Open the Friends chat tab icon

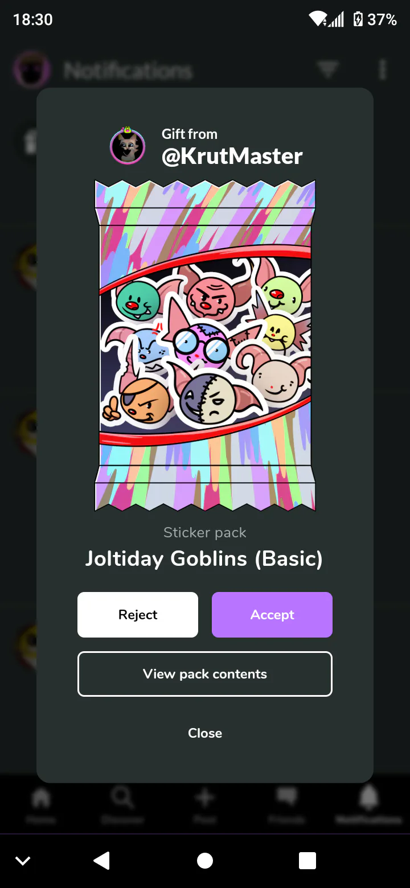(287, 798)
